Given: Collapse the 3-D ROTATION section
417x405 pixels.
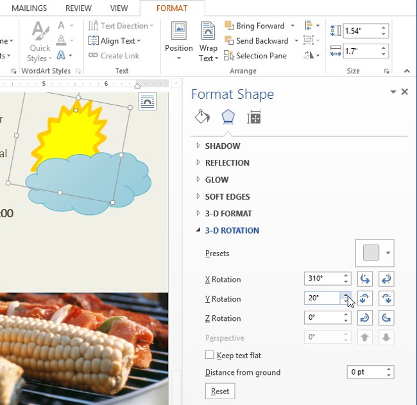Looking at the screenshot, I should [x=232, y=230].
